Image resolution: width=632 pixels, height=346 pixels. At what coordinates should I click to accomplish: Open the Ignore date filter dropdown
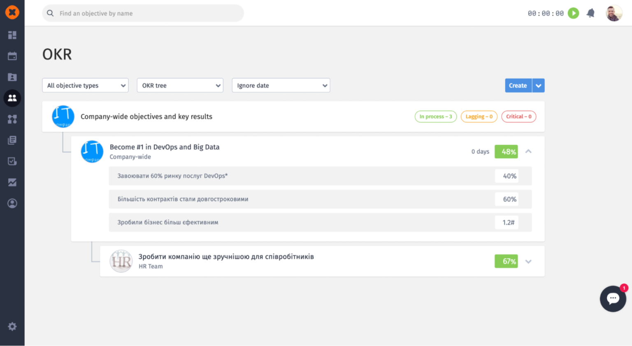pos(281,85)
